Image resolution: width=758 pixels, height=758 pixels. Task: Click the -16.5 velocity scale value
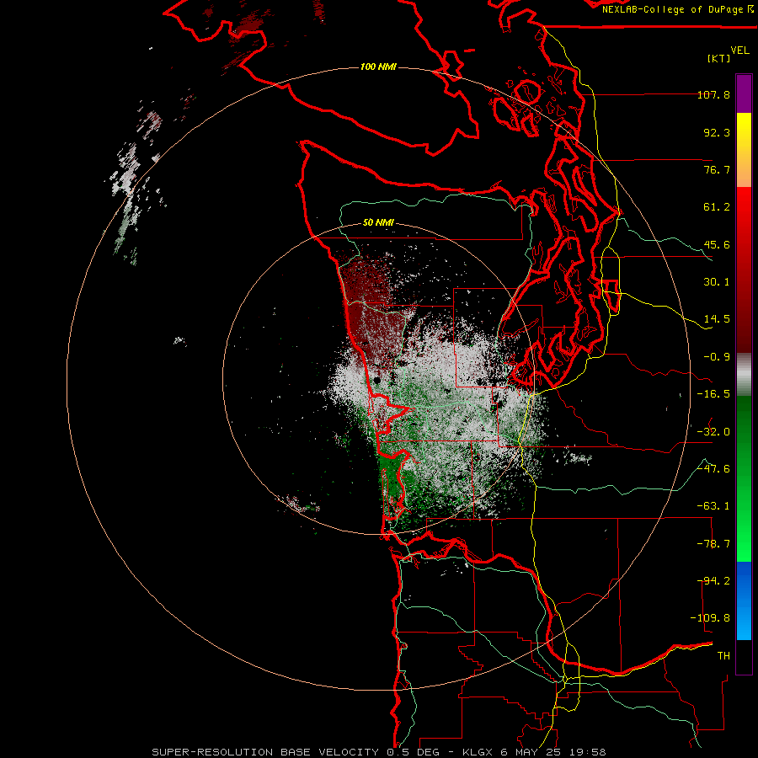pos(713,394)
